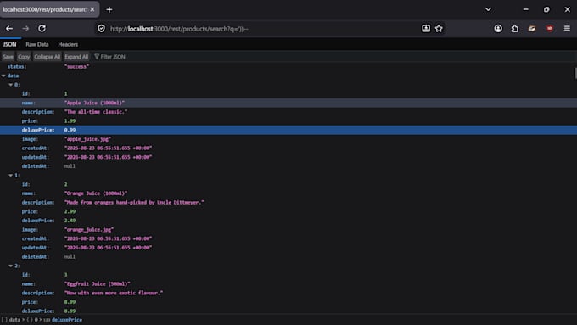Image resolution: width=577 pixels, height=325 pixels.
Task: Click the reader/save page icon in address bar
Action: tap(426, 28)
